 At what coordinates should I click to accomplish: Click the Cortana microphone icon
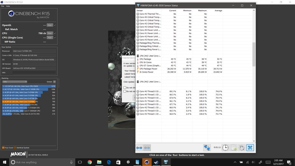tap(71, 162)
